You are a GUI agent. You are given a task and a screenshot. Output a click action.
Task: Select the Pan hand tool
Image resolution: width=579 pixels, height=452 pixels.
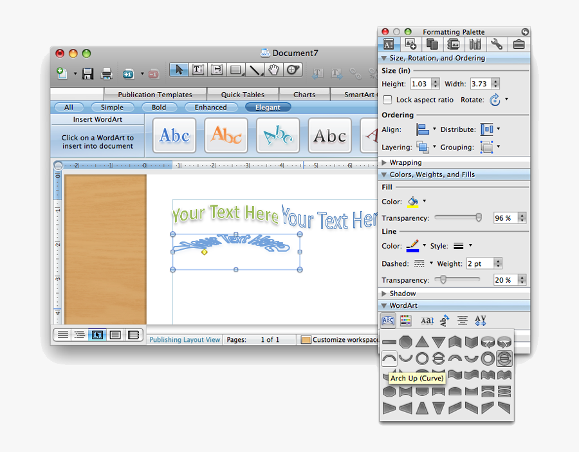coord(273,70)
